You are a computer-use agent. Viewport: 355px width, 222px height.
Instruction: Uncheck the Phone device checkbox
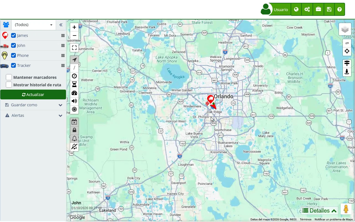coord(13,56)
